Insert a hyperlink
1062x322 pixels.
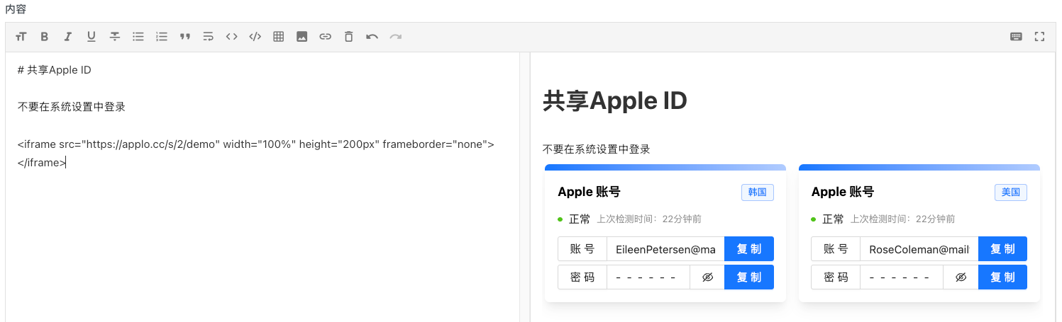tap(325, 37)
